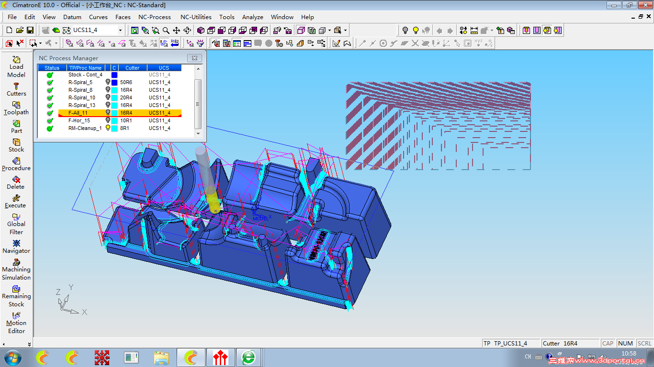654x367 pixels.
Task: Click the Open file folder icon
Action: click(20, 30)
